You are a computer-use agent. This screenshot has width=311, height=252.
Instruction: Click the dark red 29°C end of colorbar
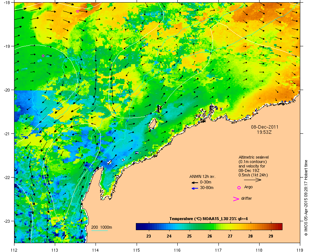click(279, 226)
